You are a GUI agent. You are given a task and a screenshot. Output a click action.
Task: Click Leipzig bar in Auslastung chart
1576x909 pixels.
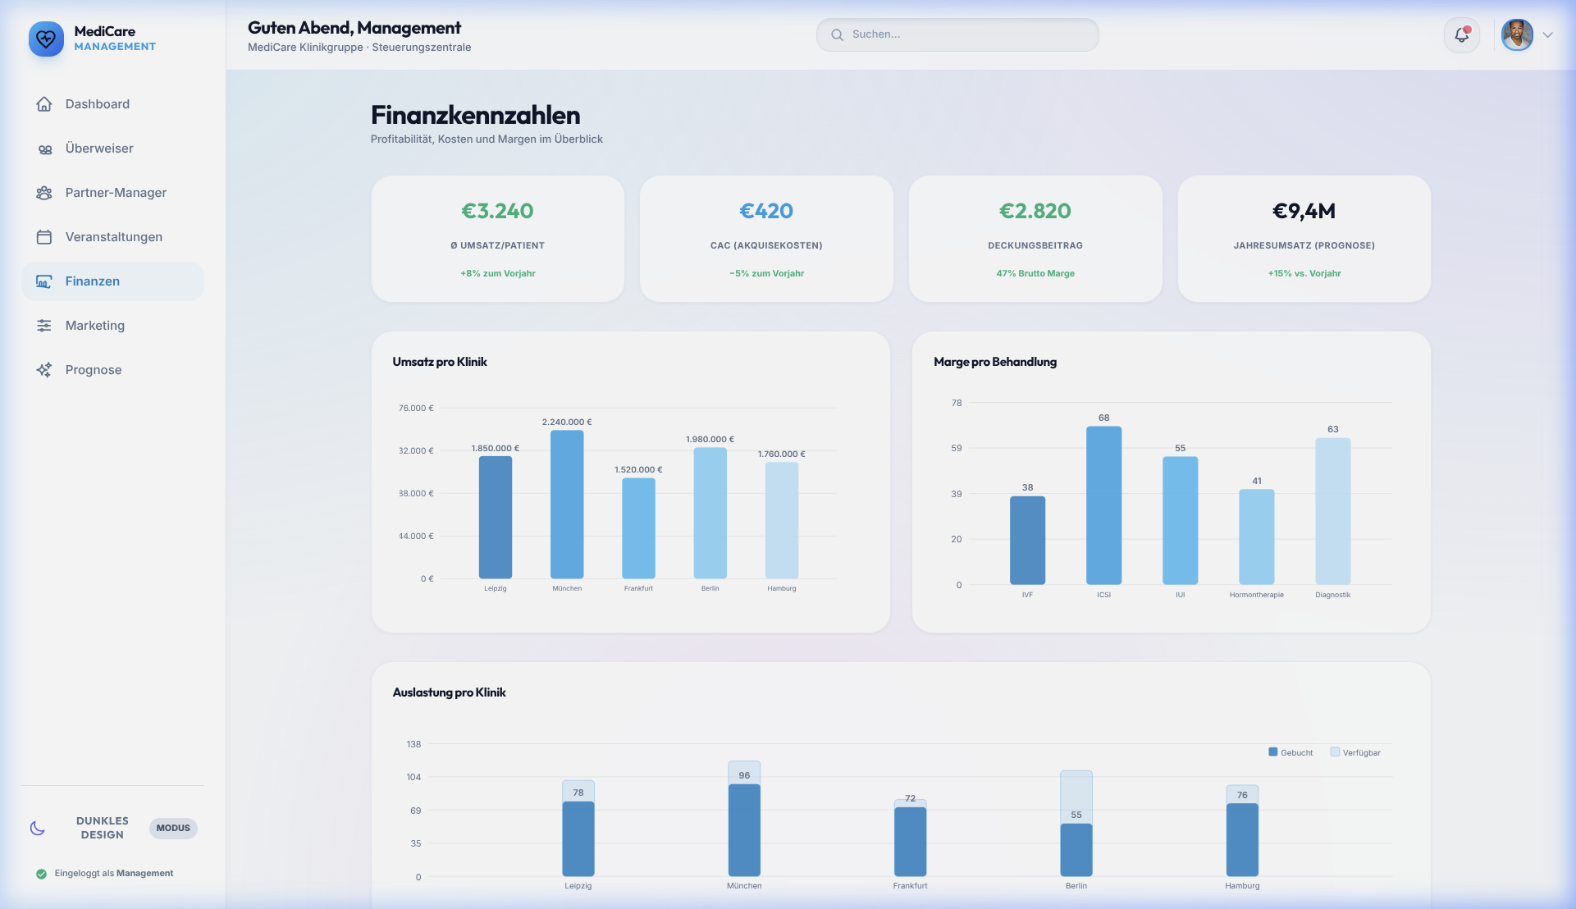(578, 839)
